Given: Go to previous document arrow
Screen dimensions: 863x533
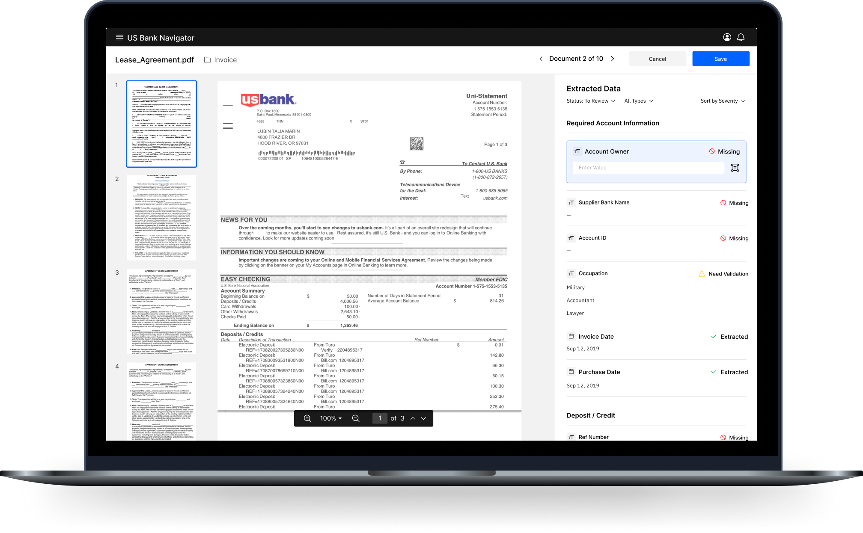Looking at the screenshot, I should 541,59.
